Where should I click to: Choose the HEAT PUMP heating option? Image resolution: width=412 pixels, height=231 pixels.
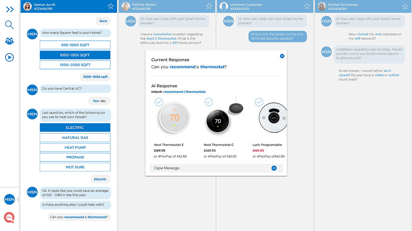tap(75, 147)
